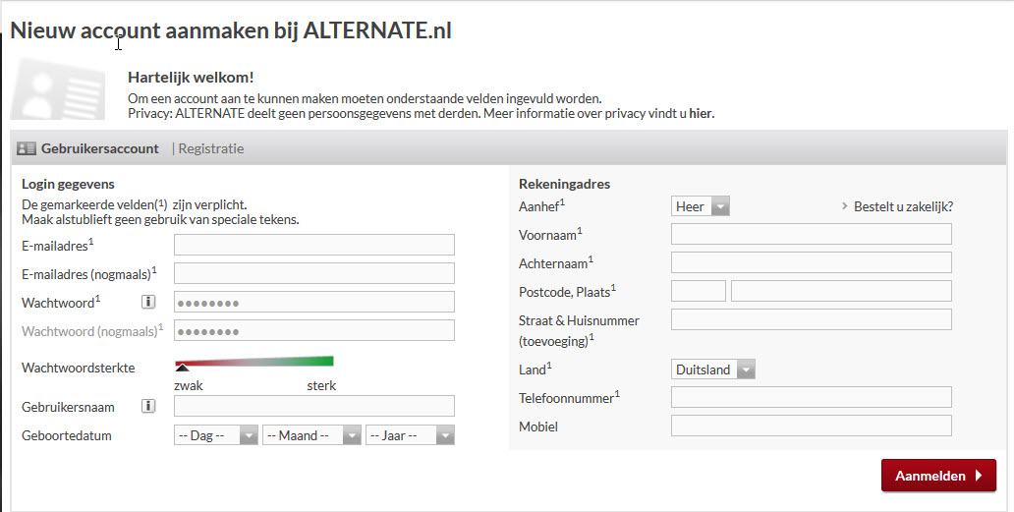Click the info icon next to Gebruikersnaam
Screen dimensions: 1014x512
pos(148,406)
